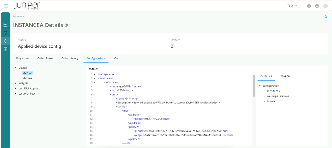The image size is (332, 148).
Task: Fold code at line 6 unit tag
Action: point(95,95)
